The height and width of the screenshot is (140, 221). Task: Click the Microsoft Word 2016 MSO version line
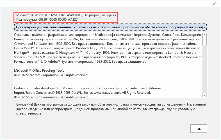coord(66,15)
